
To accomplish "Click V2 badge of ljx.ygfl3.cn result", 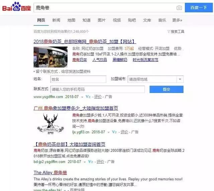I will (114, 132).
